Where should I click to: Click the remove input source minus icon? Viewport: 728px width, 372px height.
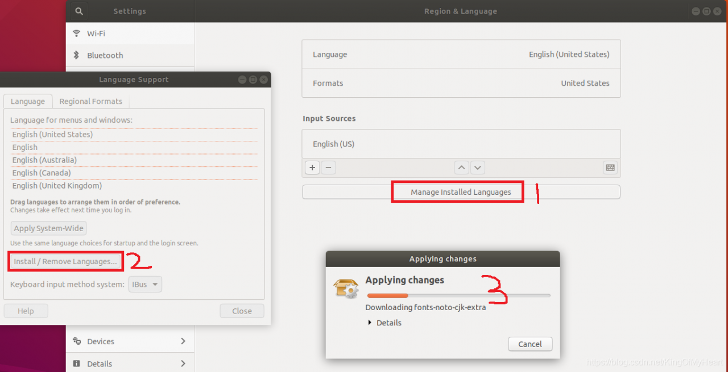328,168
